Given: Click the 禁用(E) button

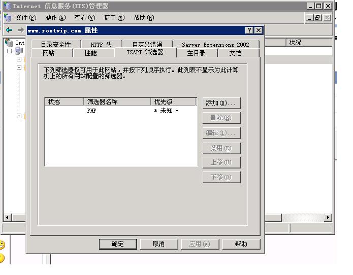Looking at the screenshot, I should click(221, 148).
